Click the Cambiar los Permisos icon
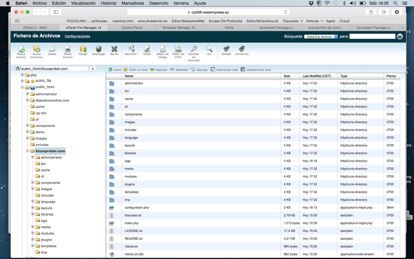This screenshot has width=414, height=259. pyautogui.click(x=193, y=52)
